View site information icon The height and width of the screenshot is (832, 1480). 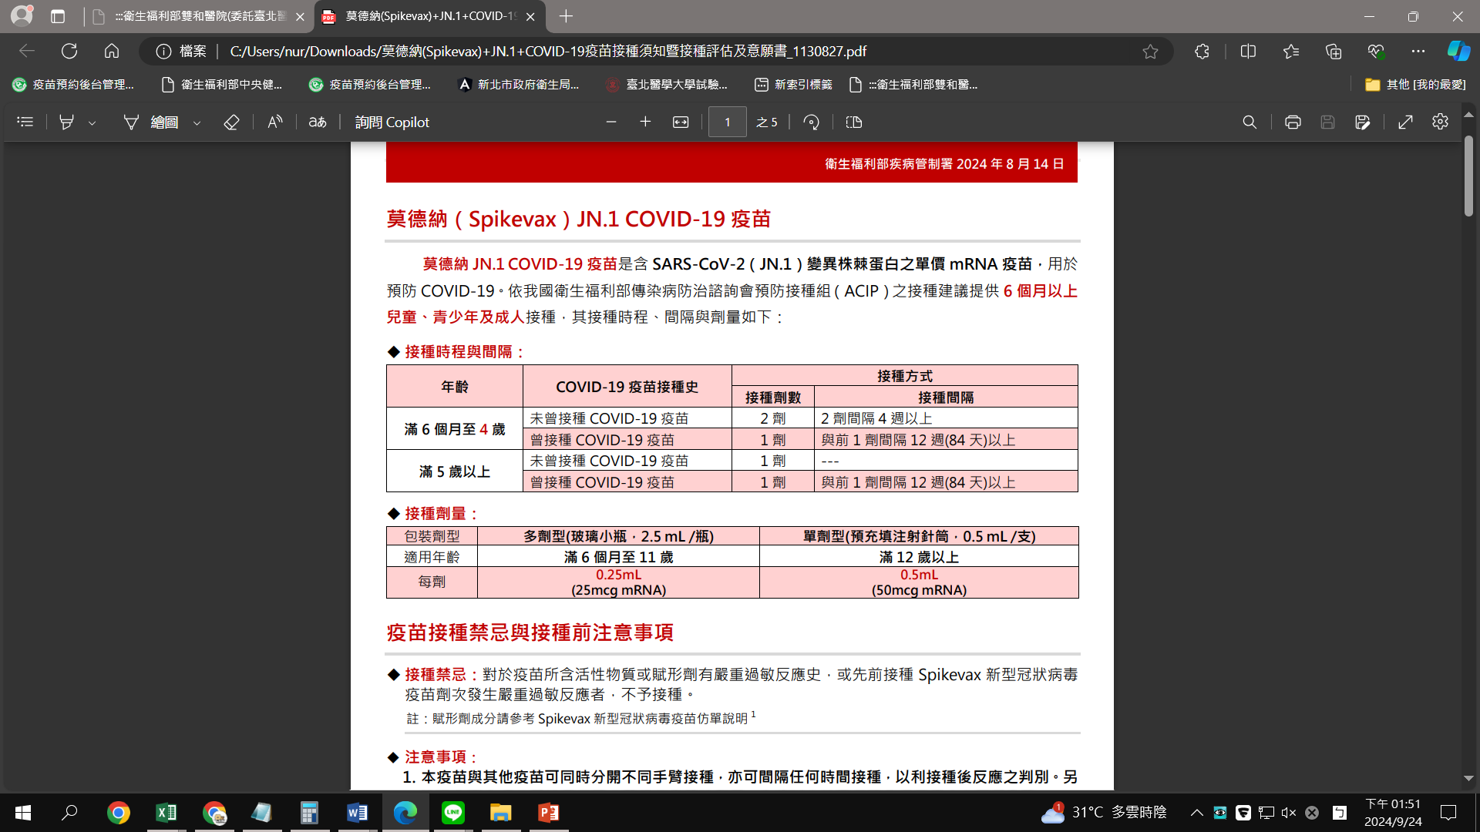coord(163,51)
